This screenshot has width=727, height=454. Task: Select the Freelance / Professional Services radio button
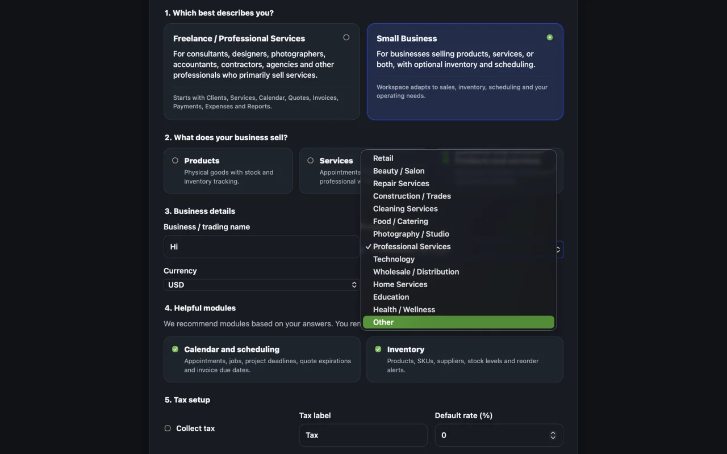point(346,37)
